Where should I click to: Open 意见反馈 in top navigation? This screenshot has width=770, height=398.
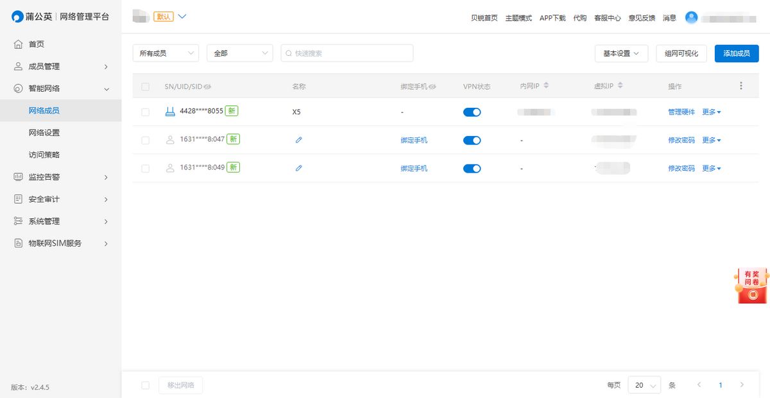[642, 18]
